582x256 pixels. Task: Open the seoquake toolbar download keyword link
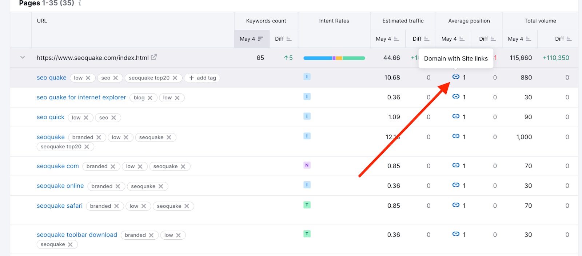click(77, 235)
